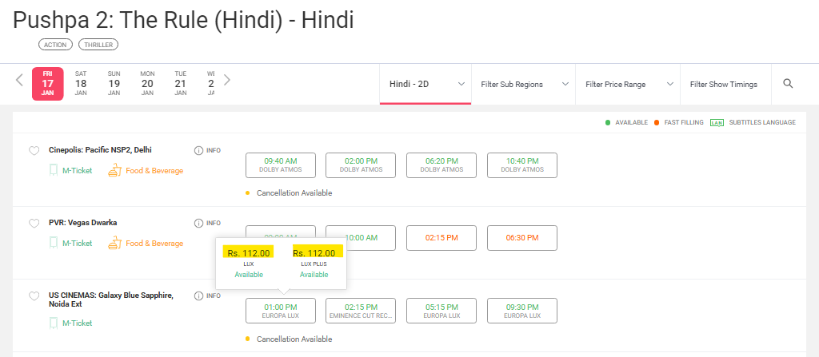The height and width of the screenshot is (357, 819).
Task: Book US Cinemas 01:00 PM Europa Lux show
Action: pyautogui.click(x=281, y=311)
